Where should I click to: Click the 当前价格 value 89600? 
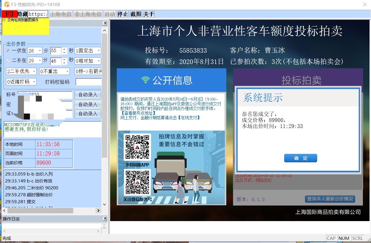click(44, 163)
